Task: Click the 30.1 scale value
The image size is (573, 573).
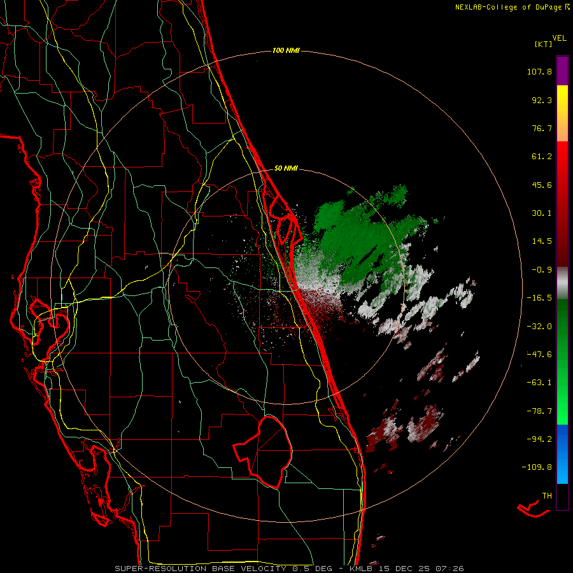Action: 542,213
